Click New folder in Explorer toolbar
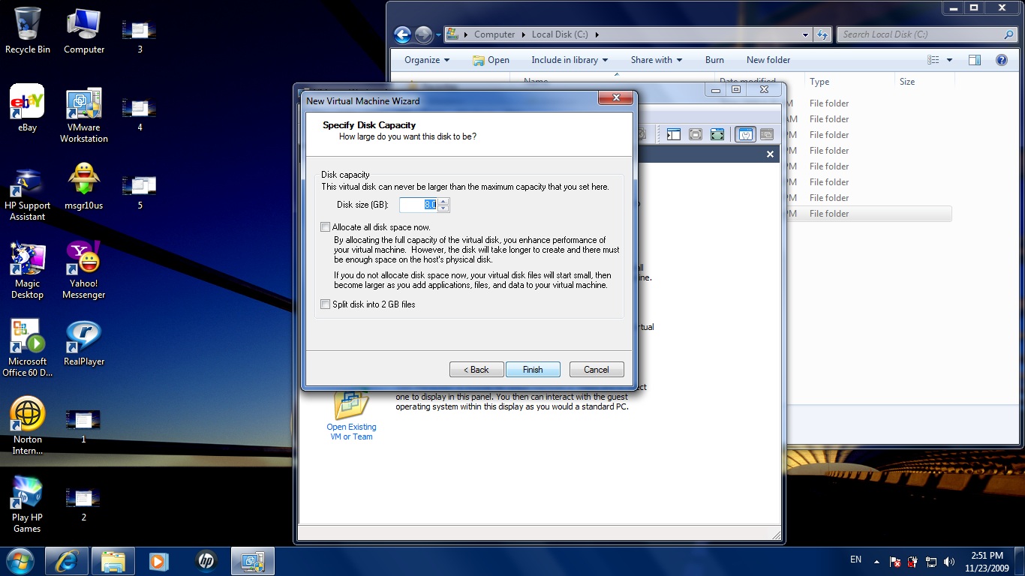Image resolution: width=1025 pixels, height=576 pixels. click(768, 60)
